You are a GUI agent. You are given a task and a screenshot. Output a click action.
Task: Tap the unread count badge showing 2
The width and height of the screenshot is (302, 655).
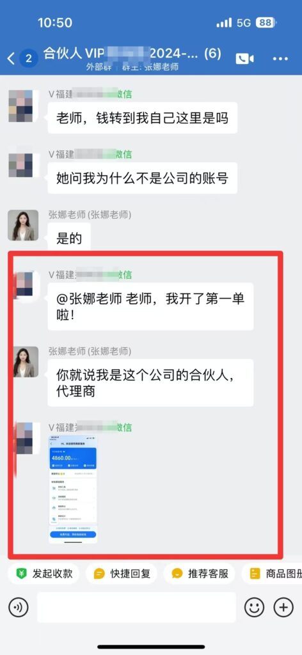point(28,58)
